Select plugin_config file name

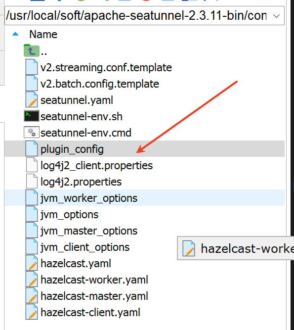pos(72,149)
